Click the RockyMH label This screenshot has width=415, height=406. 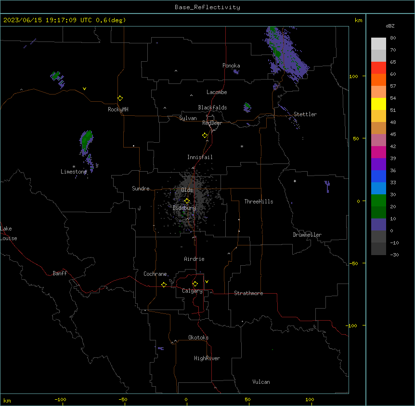coord(118,109)
